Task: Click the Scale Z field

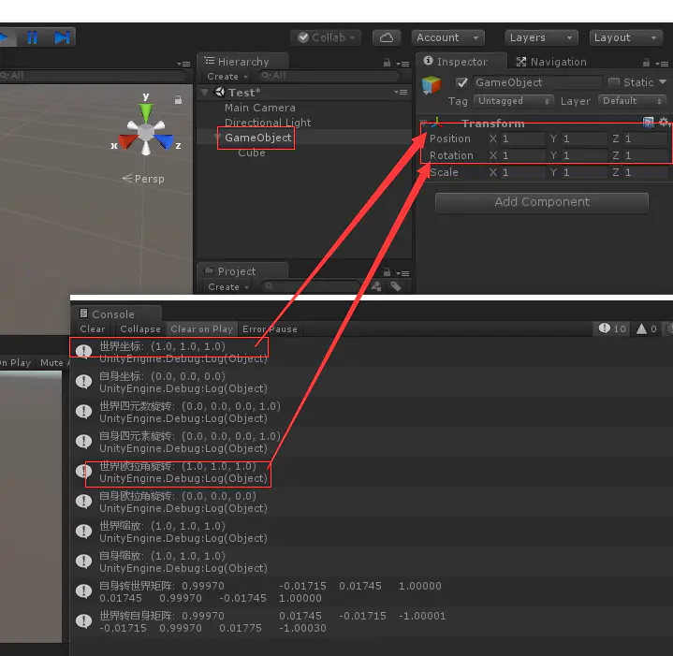Action: click(646, 172)
